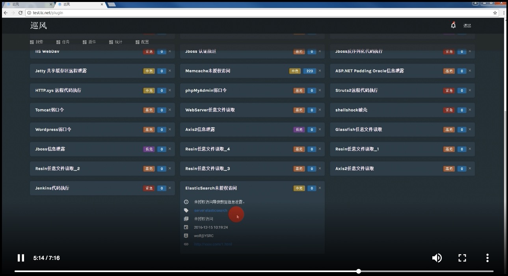Open the 配置 navigation item

142,42
